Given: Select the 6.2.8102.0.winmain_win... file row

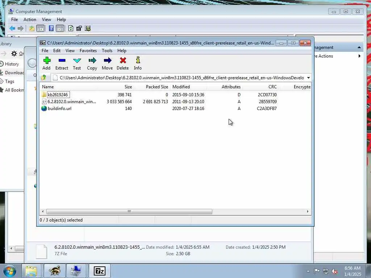Looking at the screenshot, I should pyautogui.click(x=175, y=101).
